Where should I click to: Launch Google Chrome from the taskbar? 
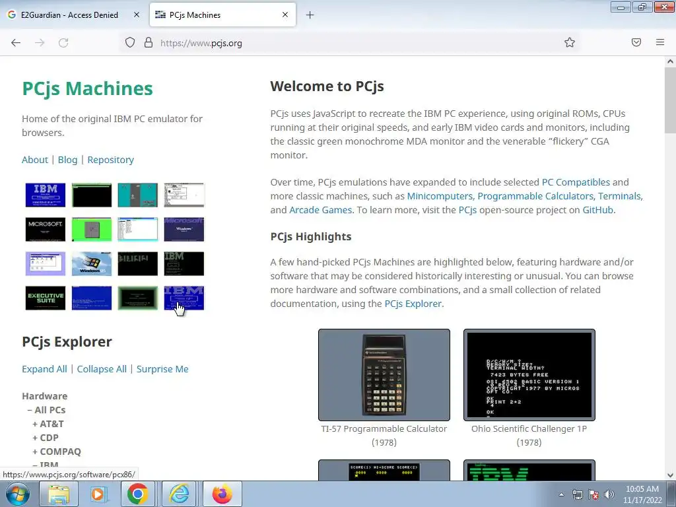point(137,494)
